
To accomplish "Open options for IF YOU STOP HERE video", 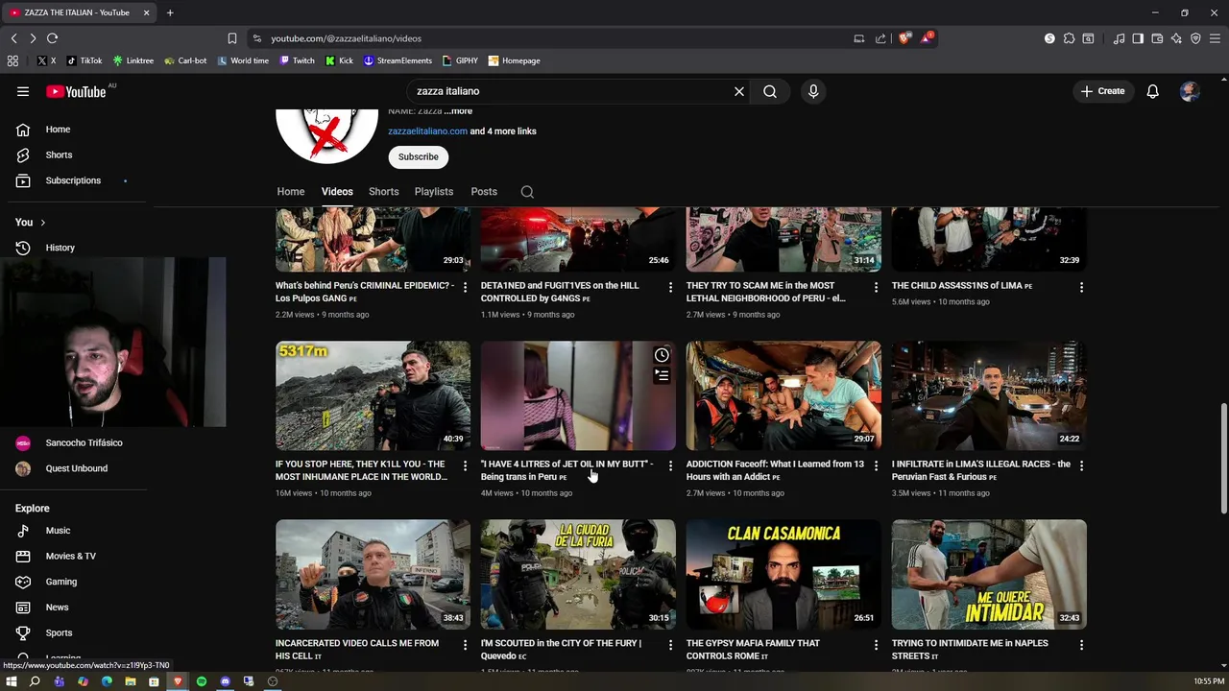I will click(x=465, y=465).
